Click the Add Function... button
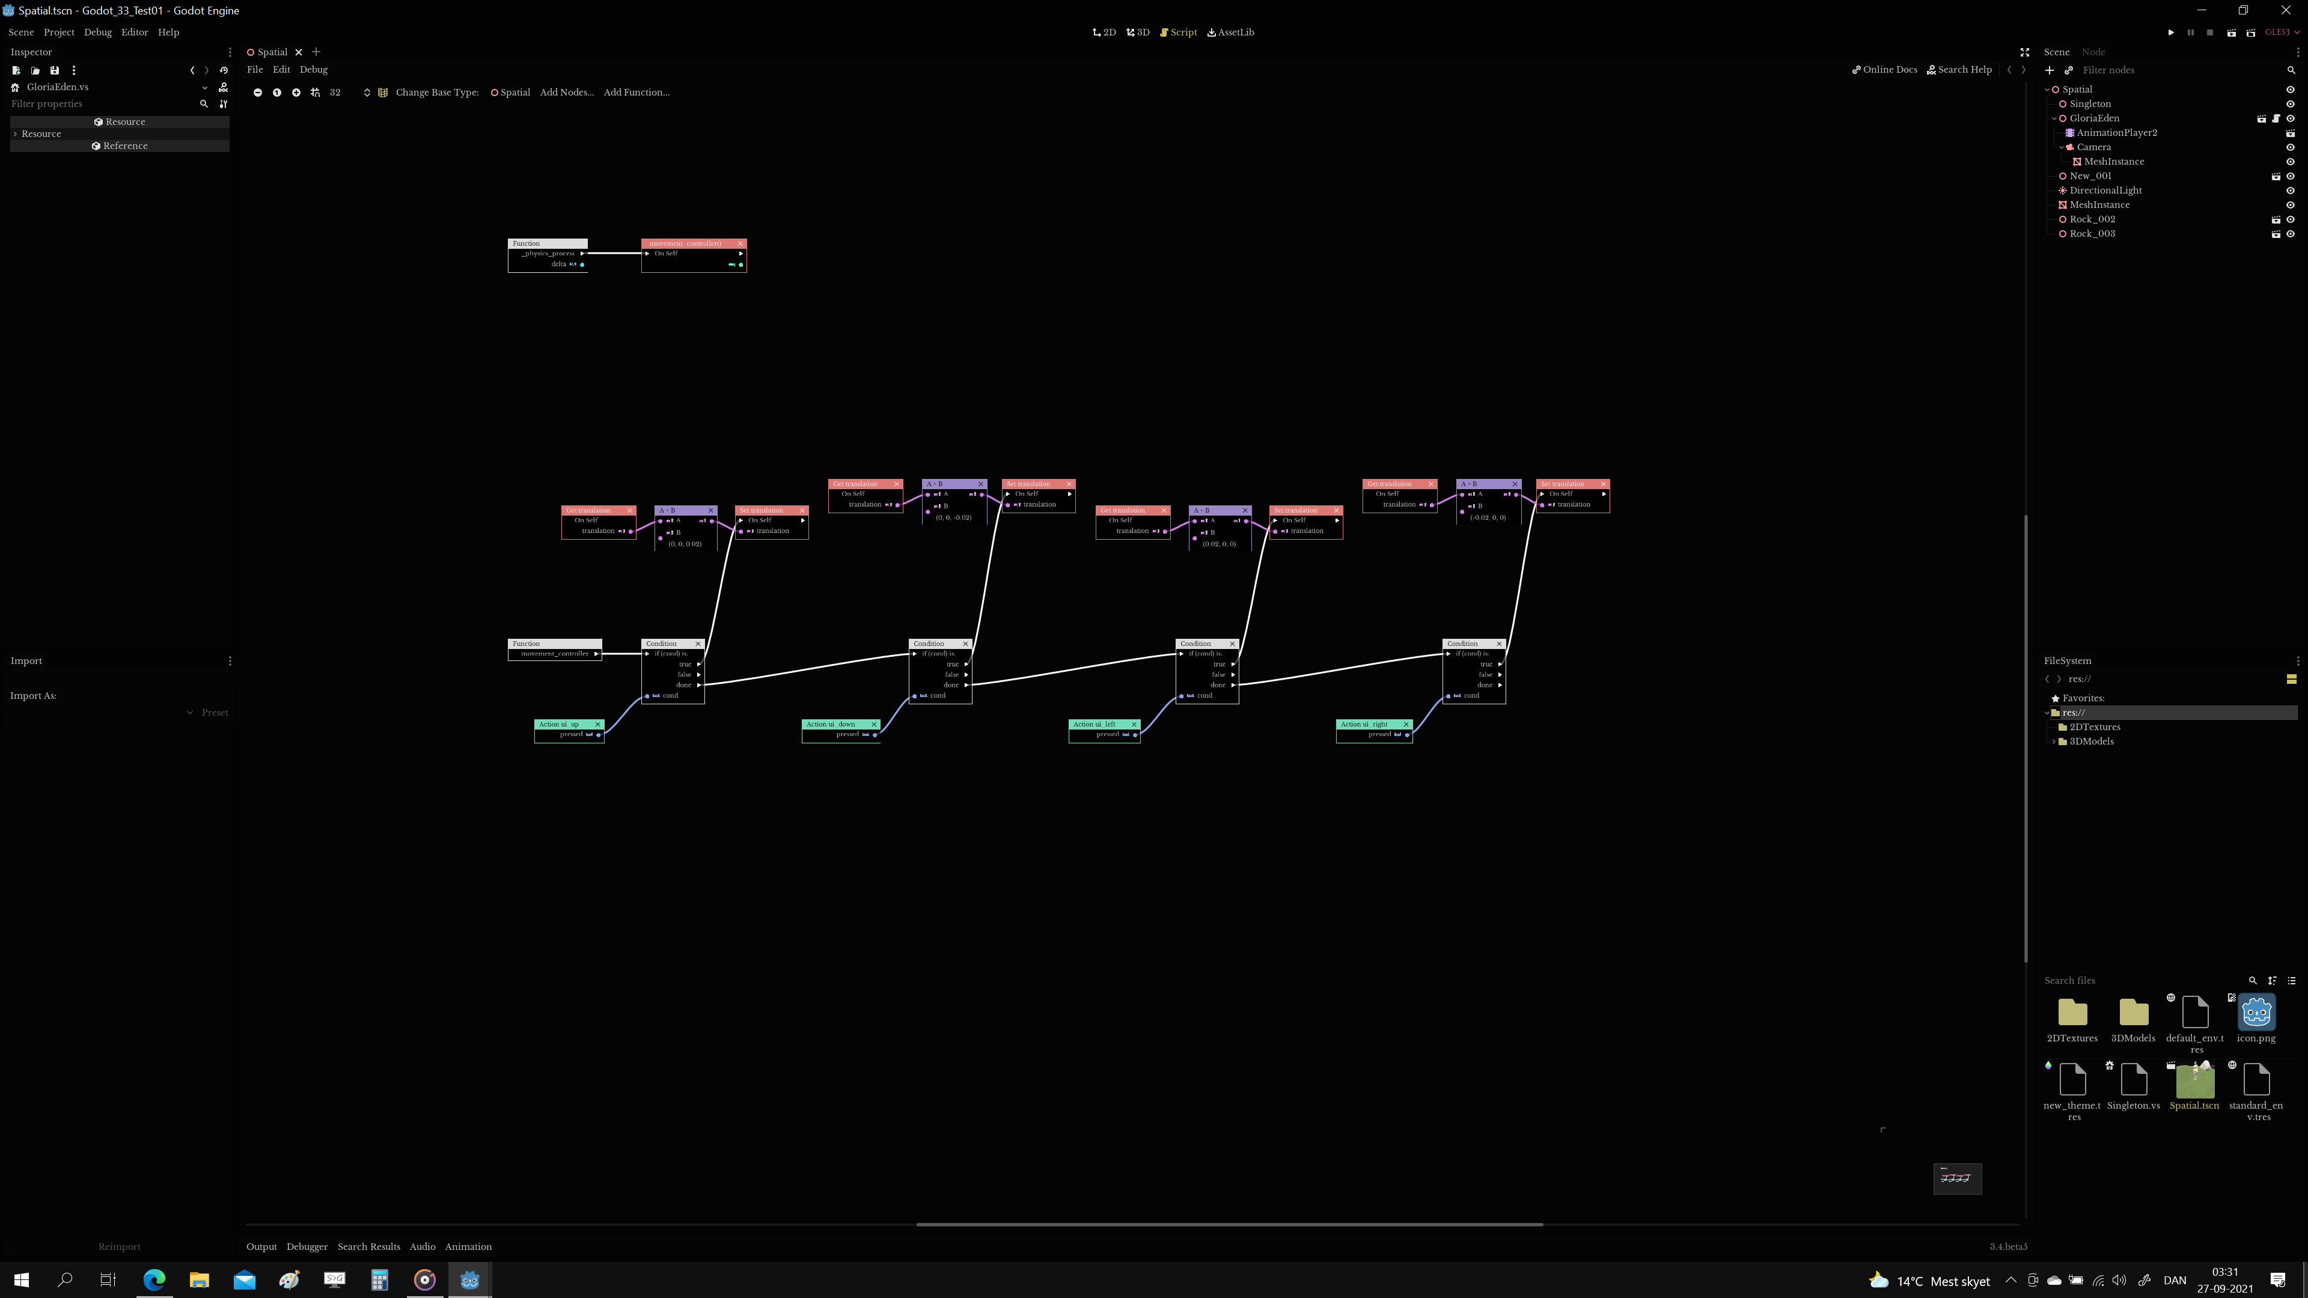2308x1298 pixels. point(637,91)
